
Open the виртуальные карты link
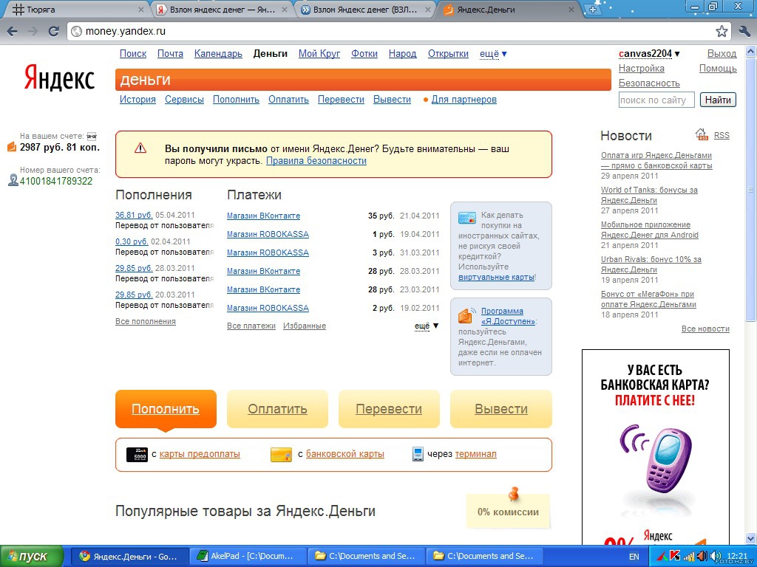coord(496,278)
